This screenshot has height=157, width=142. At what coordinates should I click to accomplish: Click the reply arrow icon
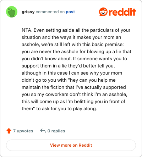point(43,131)
